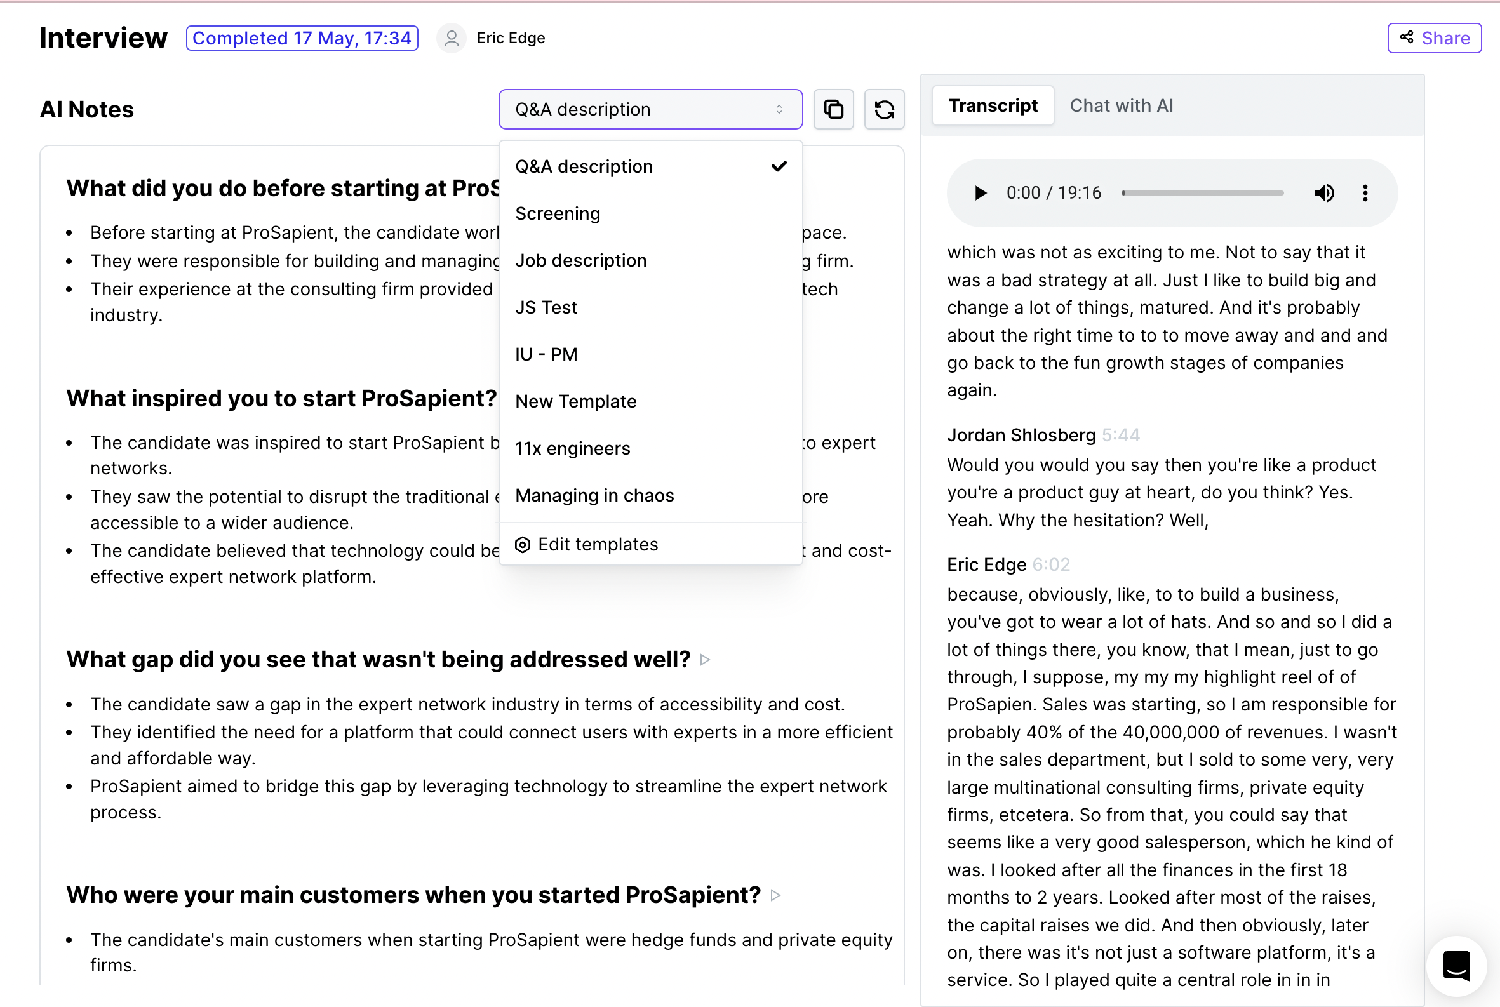Switch to Chat with AI tab
The image size is (1500, 1007).
tap(1121, 105)
